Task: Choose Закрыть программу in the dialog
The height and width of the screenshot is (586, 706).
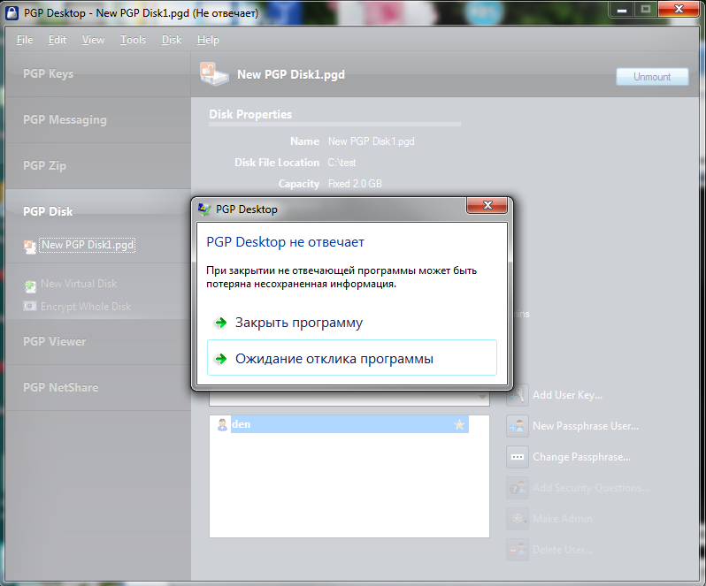Action: [x=299, y=323]
